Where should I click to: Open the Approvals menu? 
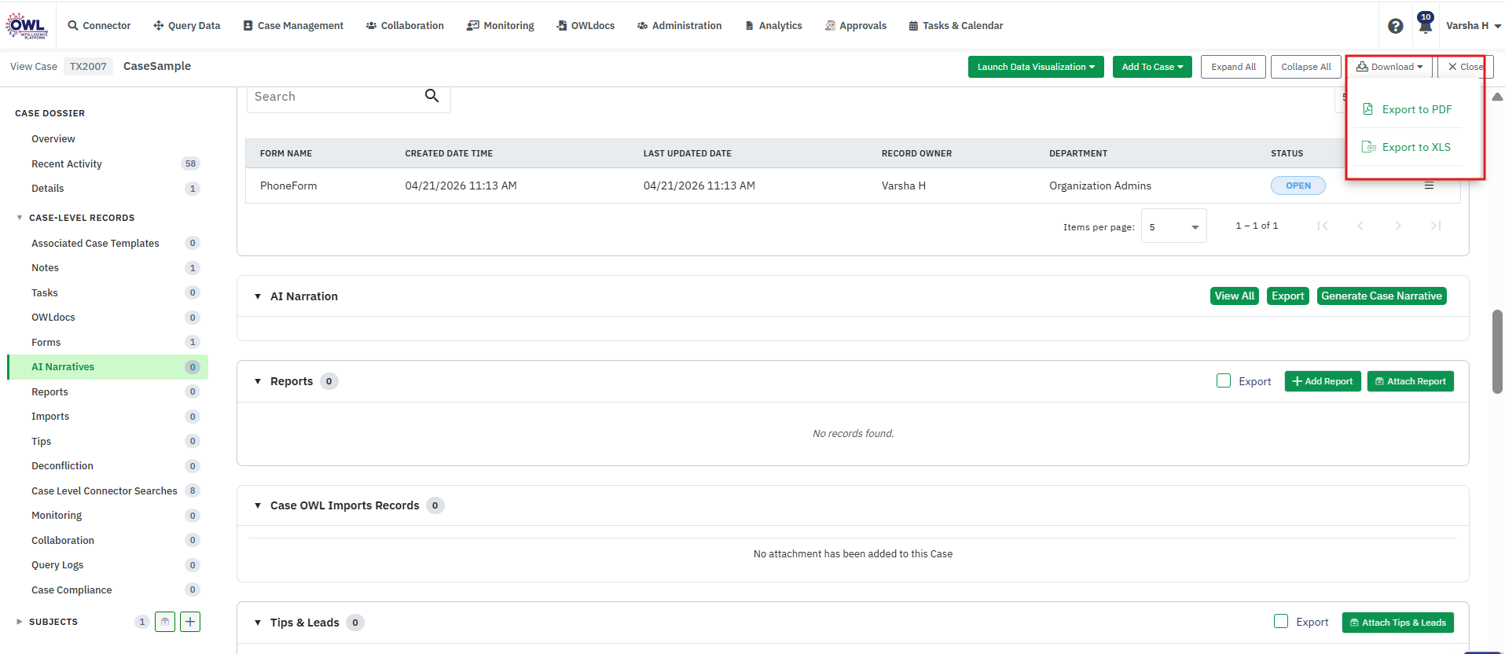(856, 26)
